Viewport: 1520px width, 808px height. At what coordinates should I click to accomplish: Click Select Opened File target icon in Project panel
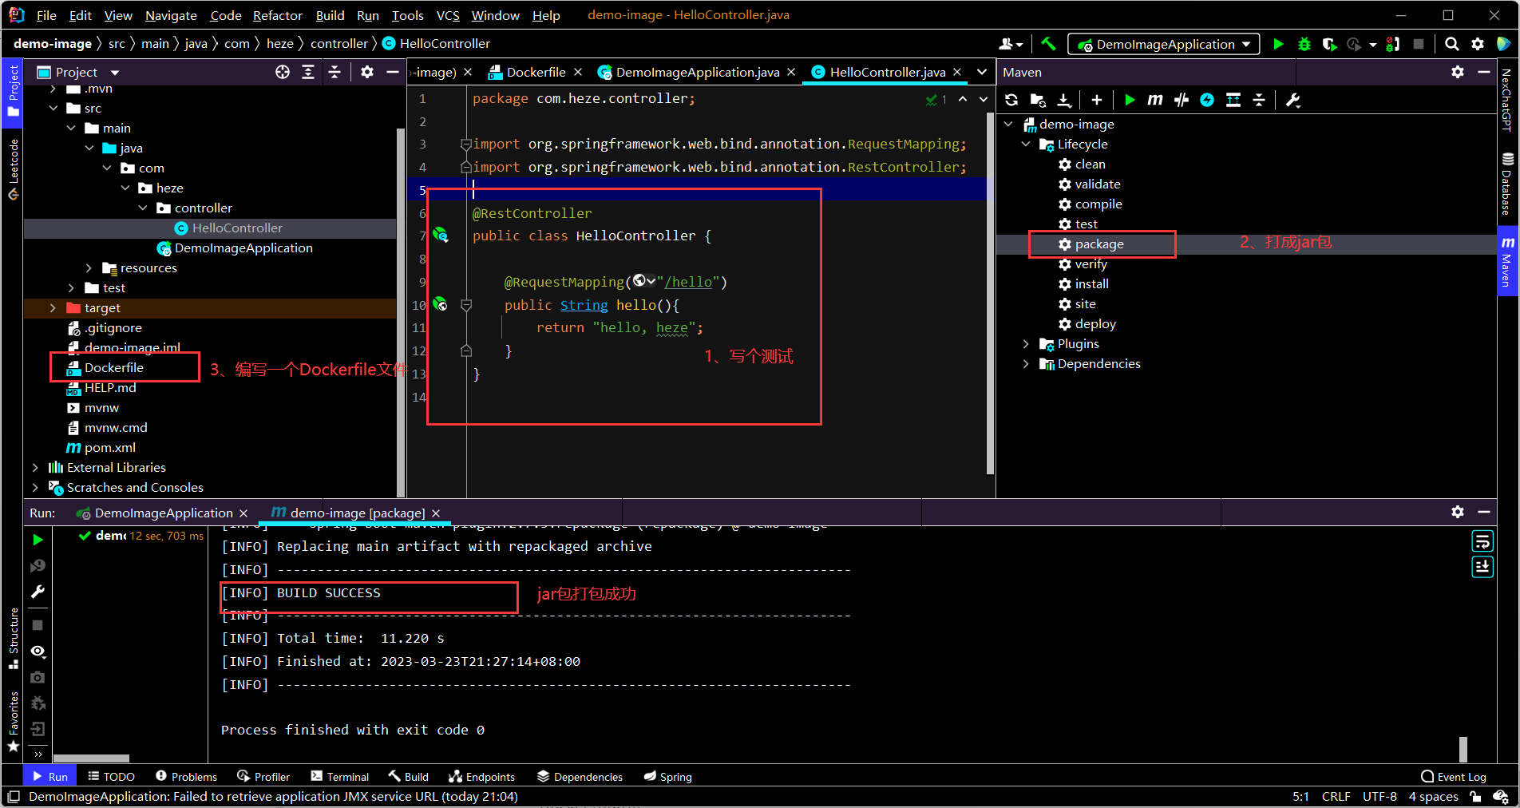tap(283, 72)
